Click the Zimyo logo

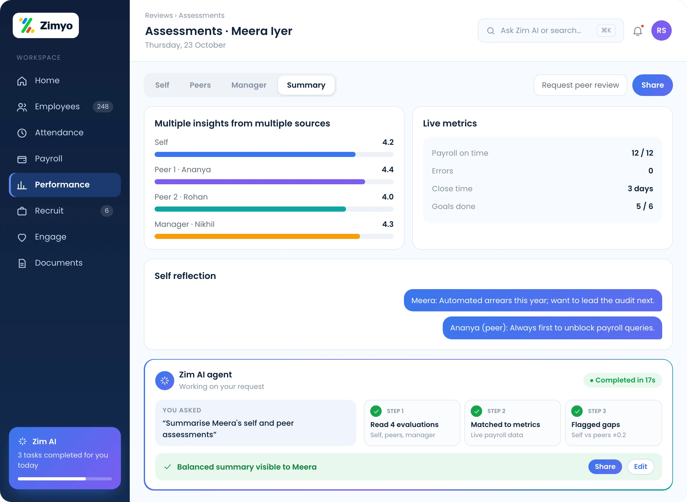pyautogui.click(x=46, y=25)
